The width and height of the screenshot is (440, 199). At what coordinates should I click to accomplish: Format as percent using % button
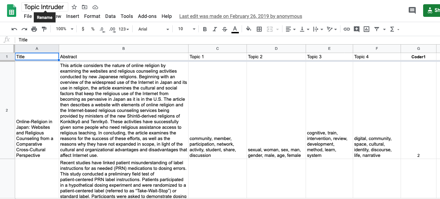point(93,29)
